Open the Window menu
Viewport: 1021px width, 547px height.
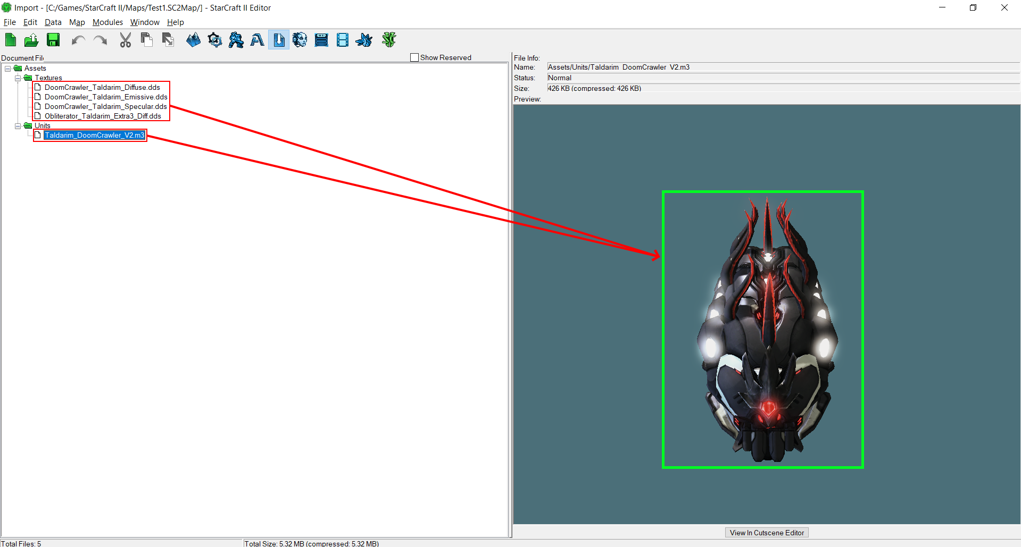tap(145, 22)
